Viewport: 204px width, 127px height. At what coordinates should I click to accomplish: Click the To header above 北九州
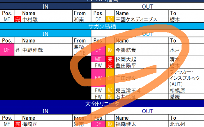[x=186, y=118]
